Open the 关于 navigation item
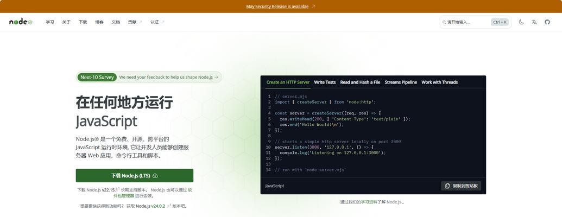 tap(66, 22)
